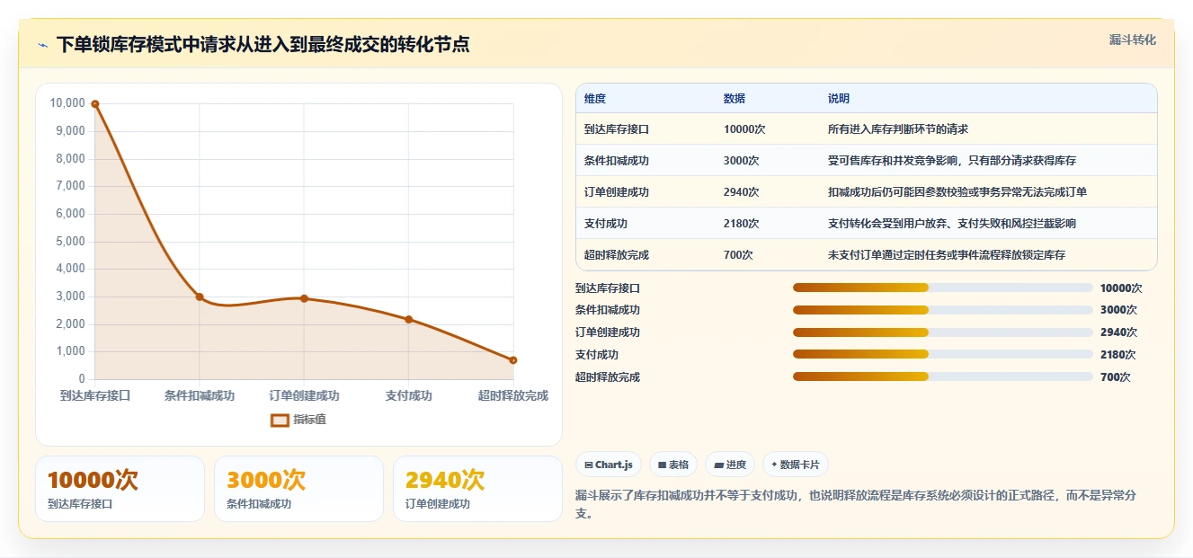The image size is (1193, 558).
Task: Click the 说明 column header
Action: (839, 99)
